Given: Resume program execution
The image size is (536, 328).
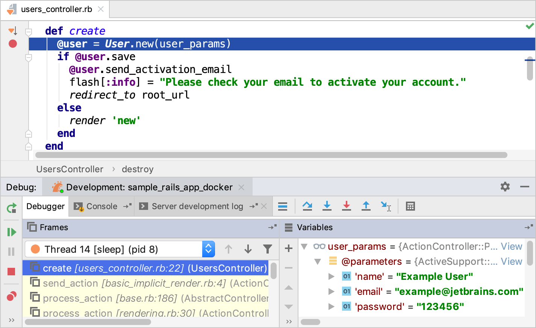Looking at the screenshot, I should coord(11,232).
